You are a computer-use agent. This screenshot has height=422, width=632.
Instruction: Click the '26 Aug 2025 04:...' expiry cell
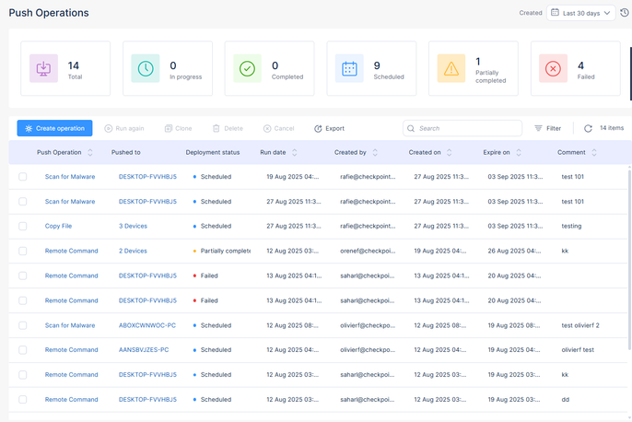pos(514,251)
